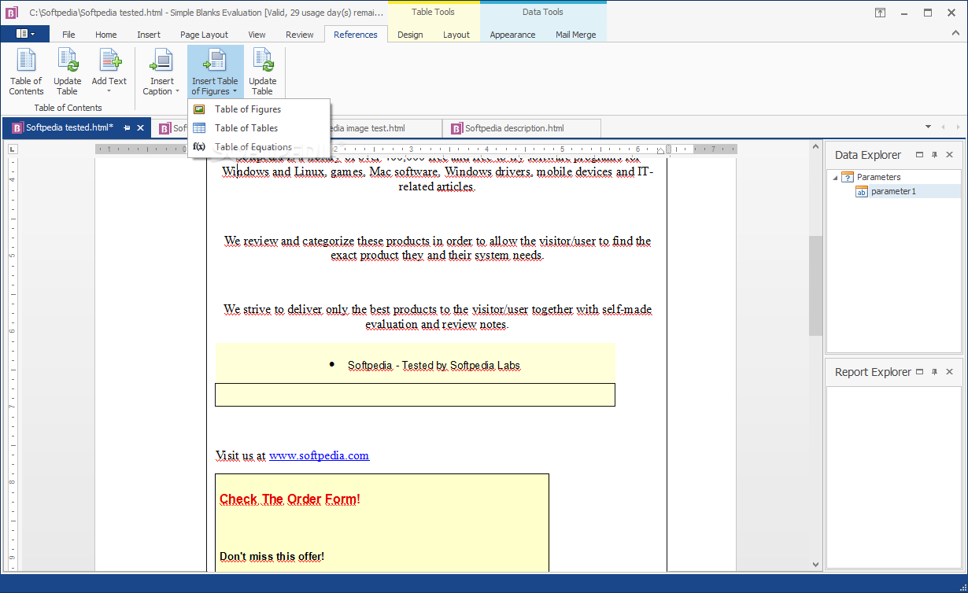Click the tab-stop selector at ruler corner
The height and width of the screenshot is (593, 968).
tap(13, 149)
